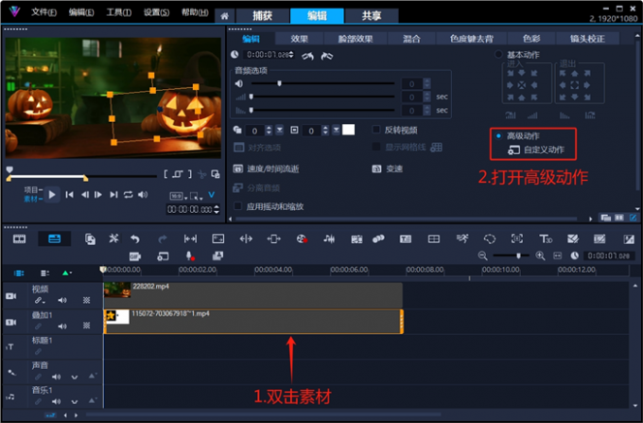Expand the 音乐1 track chevron
The height and width of the screenshot is (423, 643).
(x=74, y=401)
